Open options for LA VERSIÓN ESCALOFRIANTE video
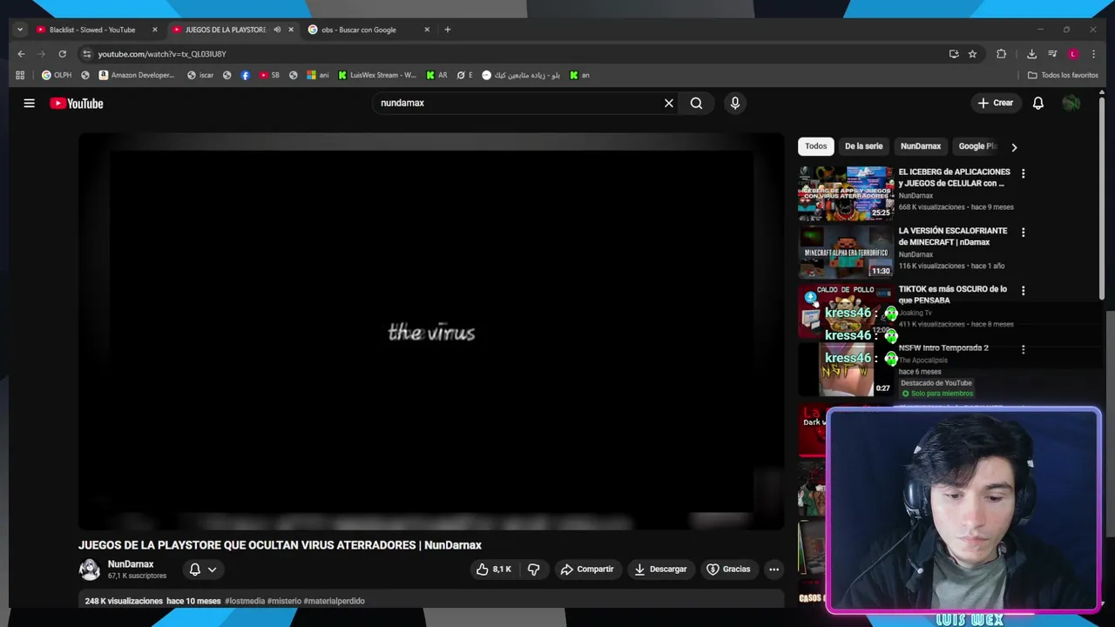The image size is (1115, 627). [x=1023, y=233]
